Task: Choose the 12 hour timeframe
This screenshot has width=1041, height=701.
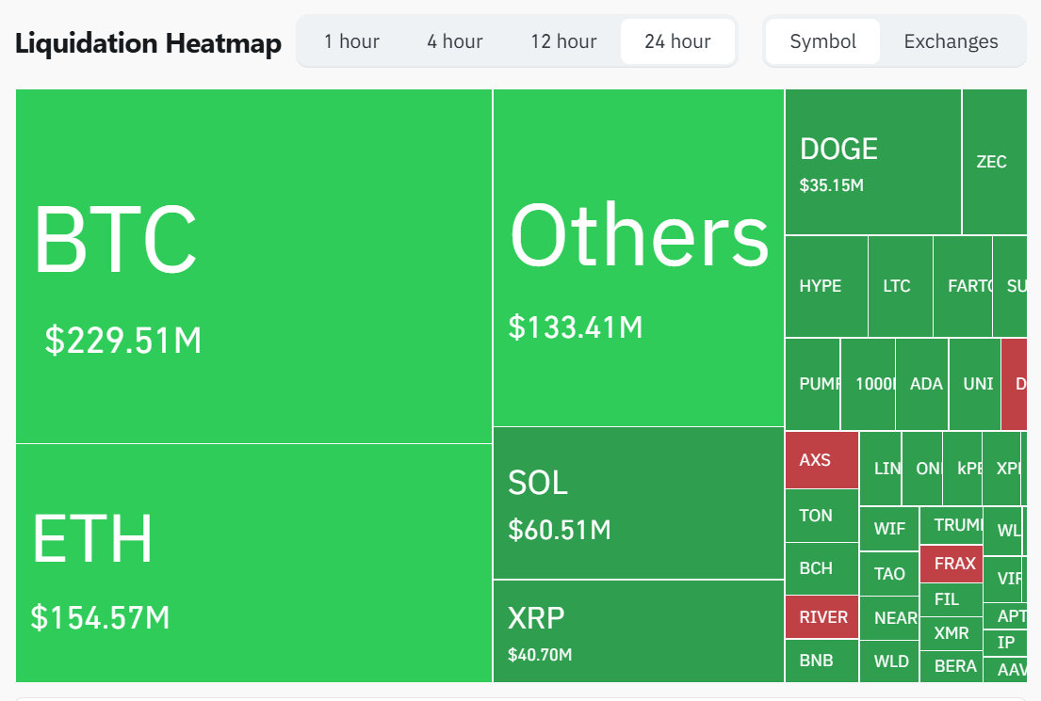Action: pyautogui.click(x=563, y=41)
